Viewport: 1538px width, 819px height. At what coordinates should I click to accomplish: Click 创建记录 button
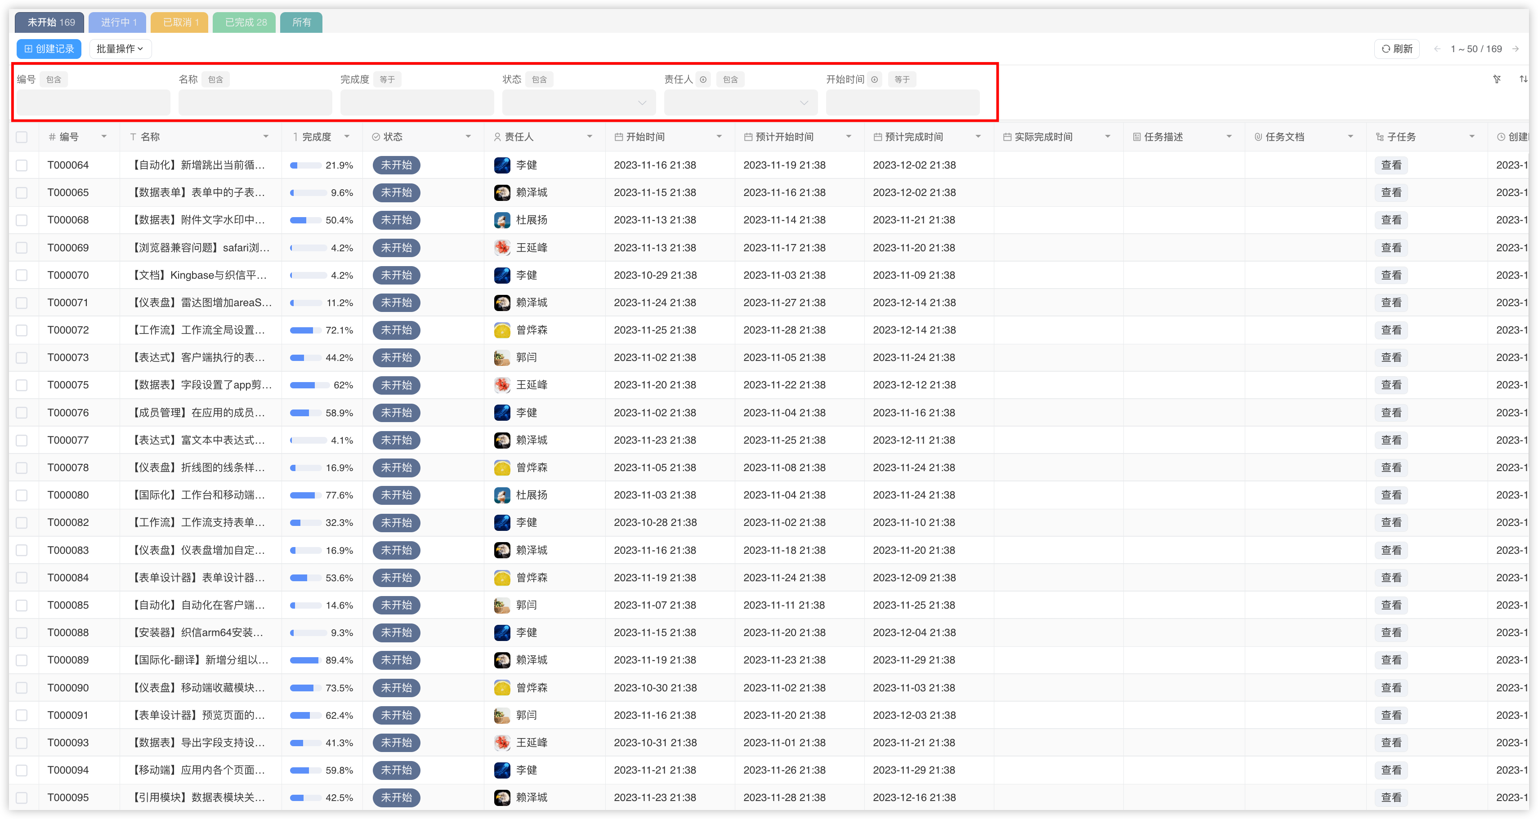coord(49,49)
